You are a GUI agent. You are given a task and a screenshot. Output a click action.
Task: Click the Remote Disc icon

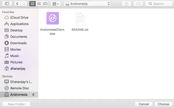7,88
